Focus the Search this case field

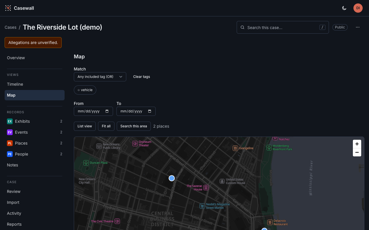[x=283, y=27]
